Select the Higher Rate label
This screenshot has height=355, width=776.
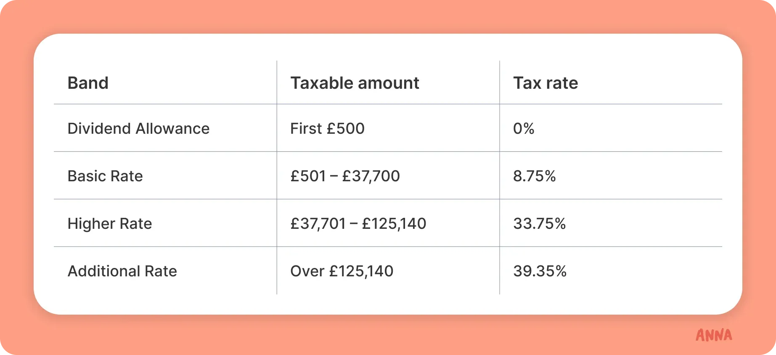110,223
